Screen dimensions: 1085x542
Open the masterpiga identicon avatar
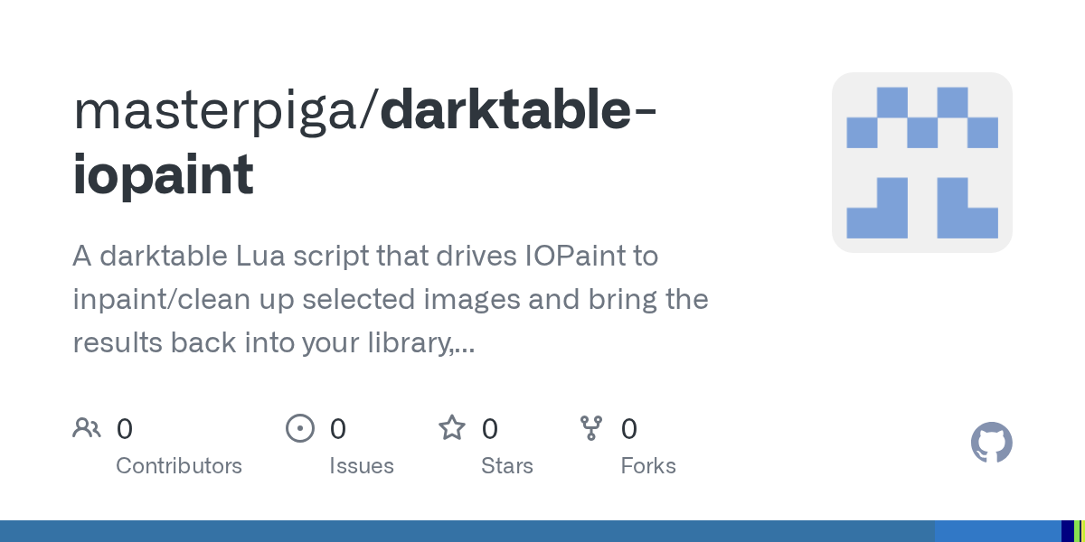(921, 163)
